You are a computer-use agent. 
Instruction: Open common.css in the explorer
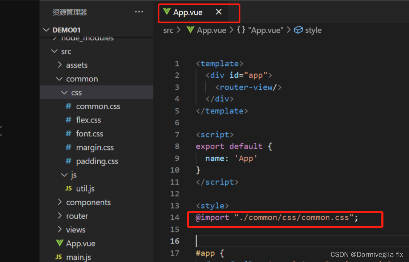click(97, 106)
